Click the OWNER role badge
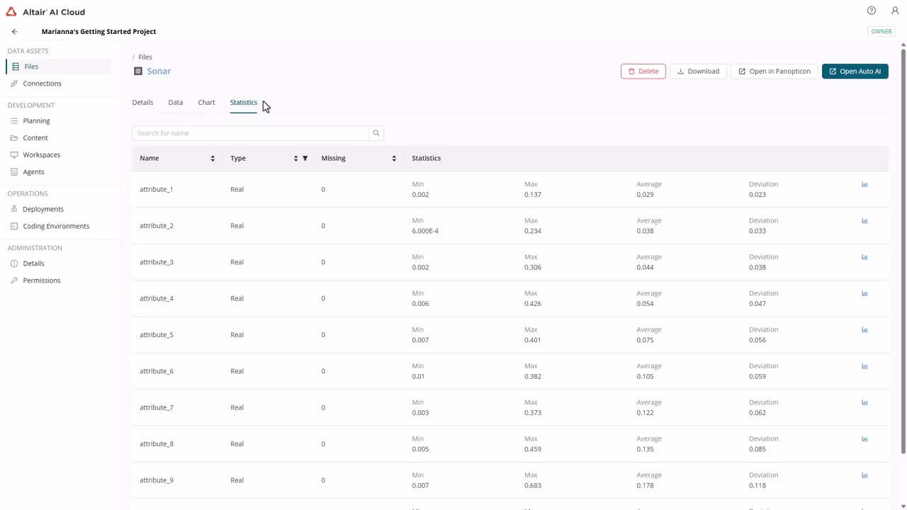Screen dimensions: 907x510 [881, 31]
